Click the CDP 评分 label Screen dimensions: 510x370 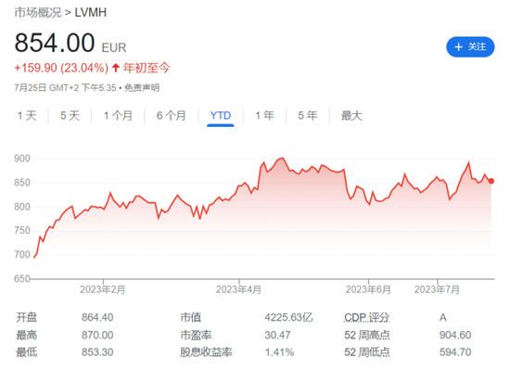[367, 317]
